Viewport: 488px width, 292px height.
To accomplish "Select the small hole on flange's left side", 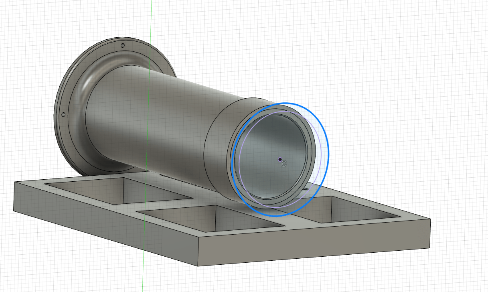I will 63,115.
